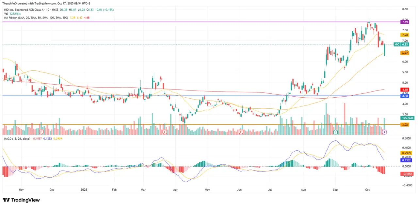
Task: Click the orange 3.02 volume level label
Action: pyautogui.click(x=405, y=125)
